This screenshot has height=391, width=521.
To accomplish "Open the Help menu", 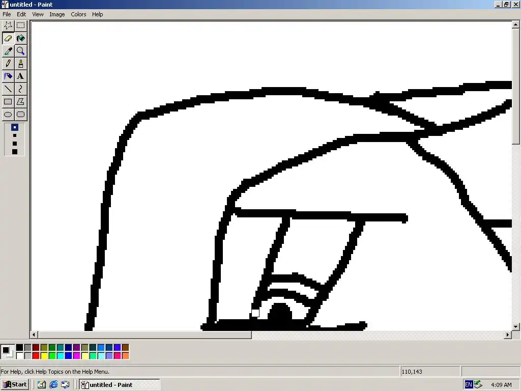I will pyautogui.click(x=97, y=14).
